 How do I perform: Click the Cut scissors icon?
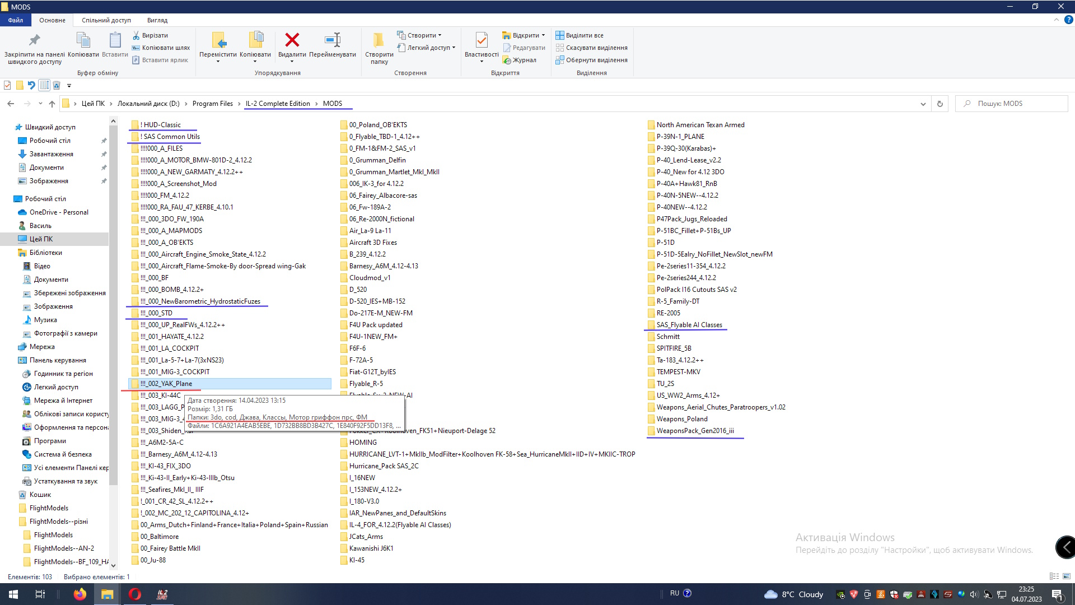[x=136, y=35]
